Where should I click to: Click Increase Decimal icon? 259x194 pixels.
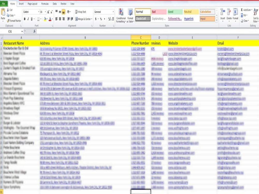click(x=109, y=19)
